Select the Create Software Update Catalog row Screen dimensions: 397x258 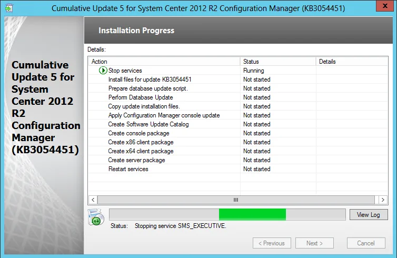tap(238, 124)
